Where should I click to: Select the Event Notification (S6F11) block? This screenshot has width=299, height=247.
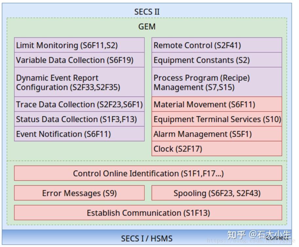point(79,134)
